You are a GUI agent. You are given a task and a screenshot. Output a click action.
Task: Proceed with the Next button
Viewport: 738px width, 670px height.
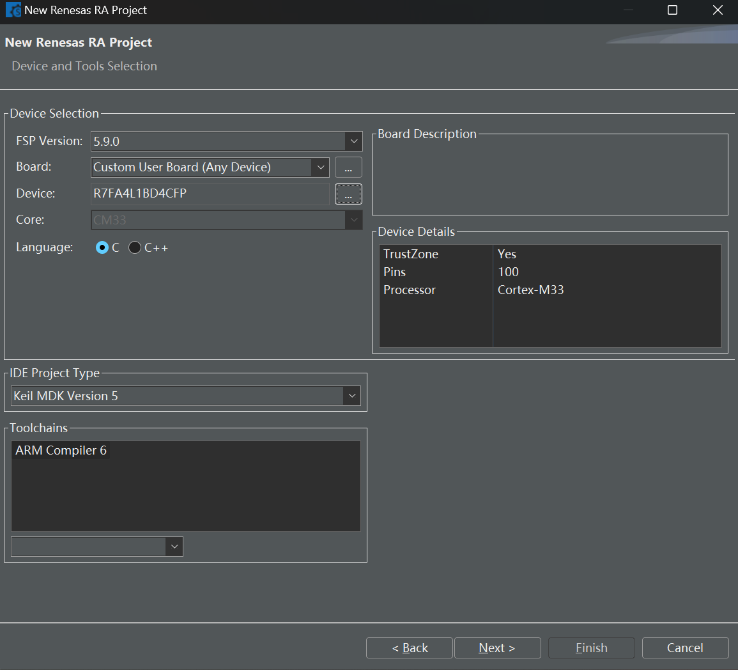click(x=498, y=648)
